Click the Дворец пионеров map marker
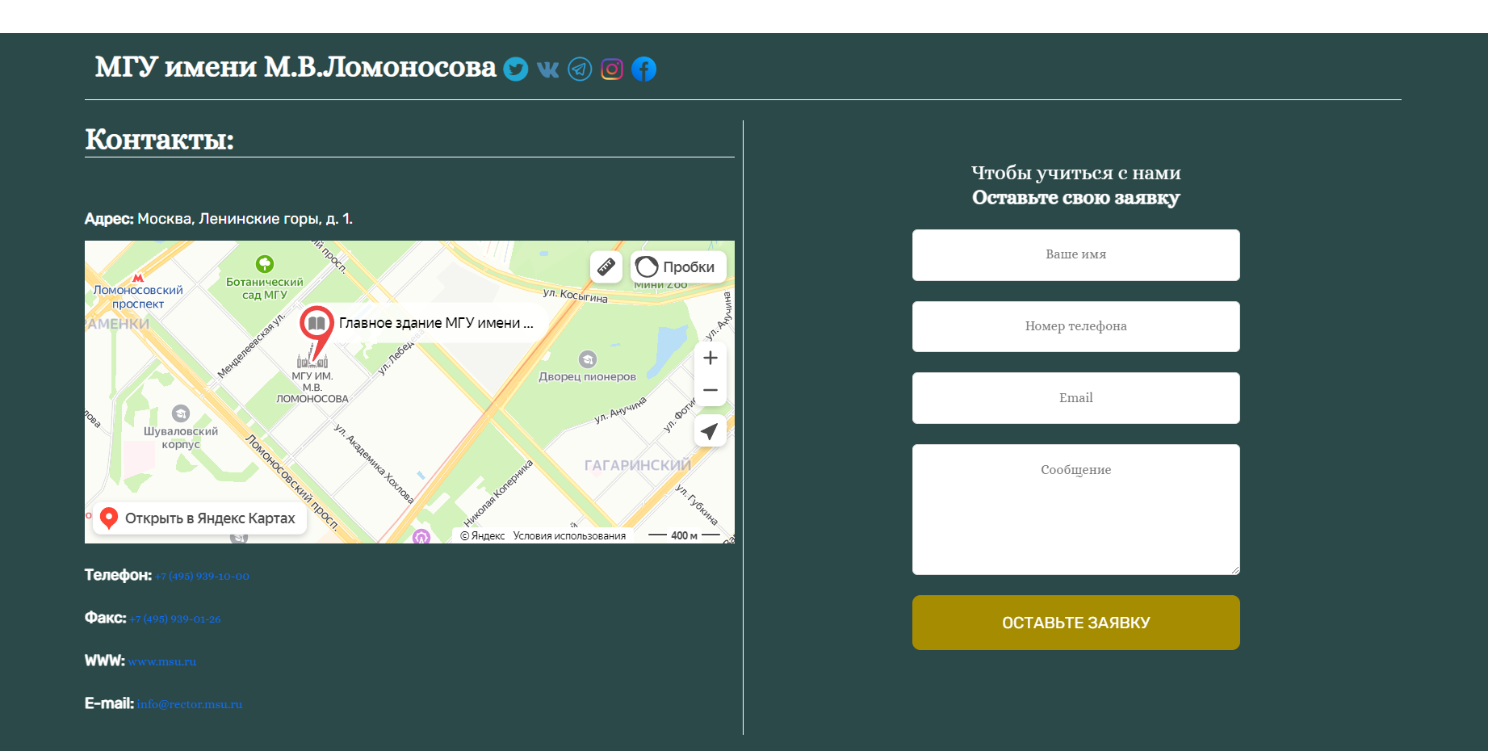 588,359
